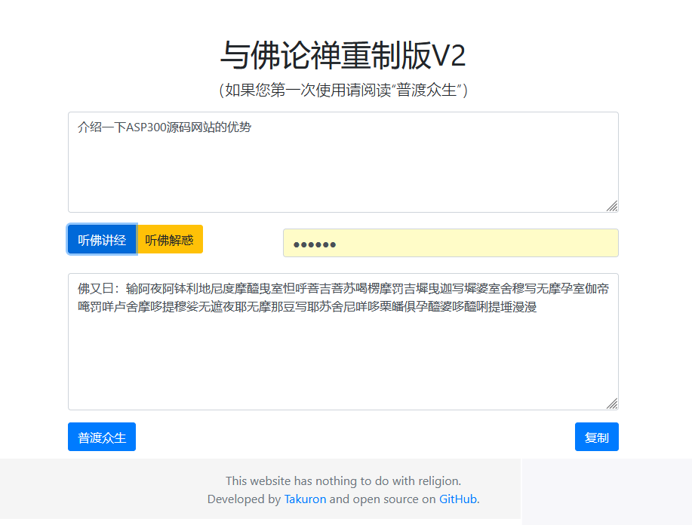Viewport: 692px width, 525px height.
Task: Open the GitHub source code link
Action: pos(458,499)
